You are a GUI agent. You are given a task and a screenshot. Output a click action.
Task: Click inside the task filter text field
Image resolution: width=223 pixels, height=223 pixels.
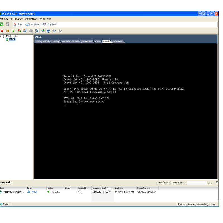(x=197, y=183)
